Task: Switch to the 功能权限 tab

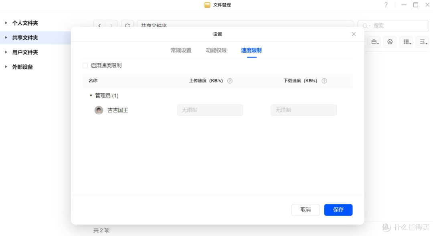Action: tap(216, 50)
